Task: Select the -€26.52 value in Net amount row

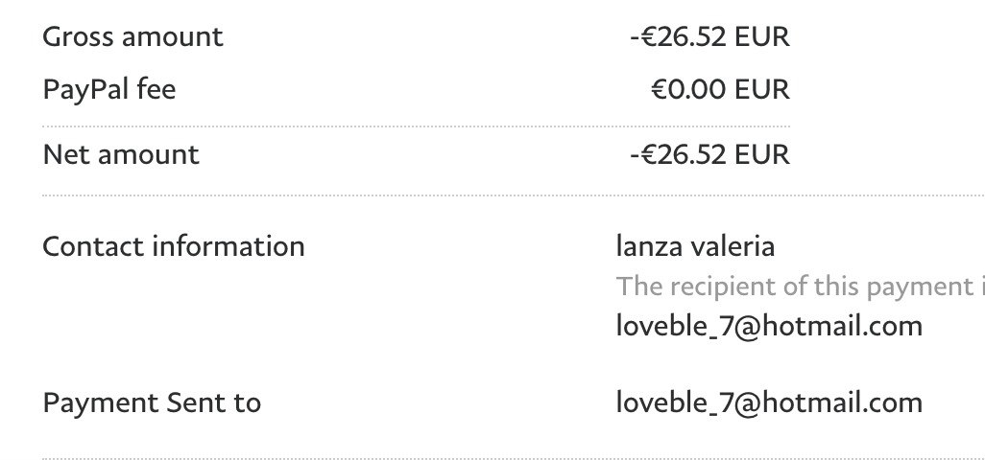Action: pyautogui.click(x=679, y=154)
